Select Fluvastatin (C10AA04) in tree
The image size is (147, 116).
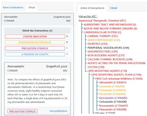[112, 94]
